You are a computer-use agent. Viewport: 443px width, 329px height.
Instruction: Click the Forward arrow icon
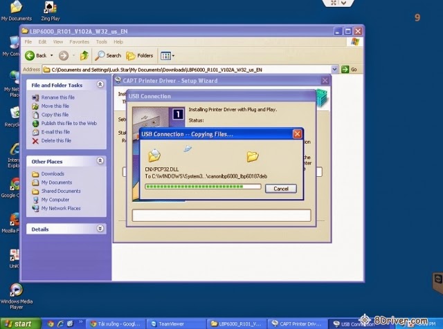(64, 55)
